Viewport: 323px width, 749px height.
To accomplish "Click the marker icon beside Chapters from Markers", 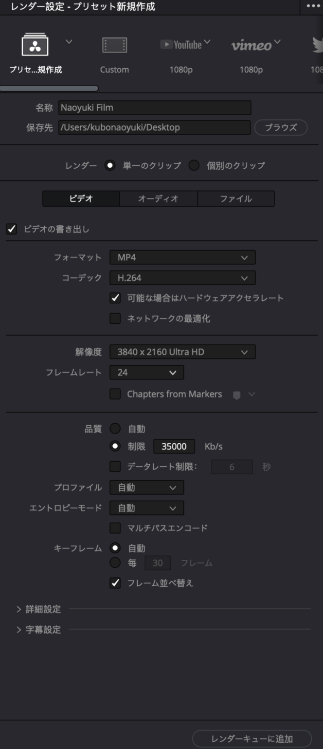I will coord(237,395).
